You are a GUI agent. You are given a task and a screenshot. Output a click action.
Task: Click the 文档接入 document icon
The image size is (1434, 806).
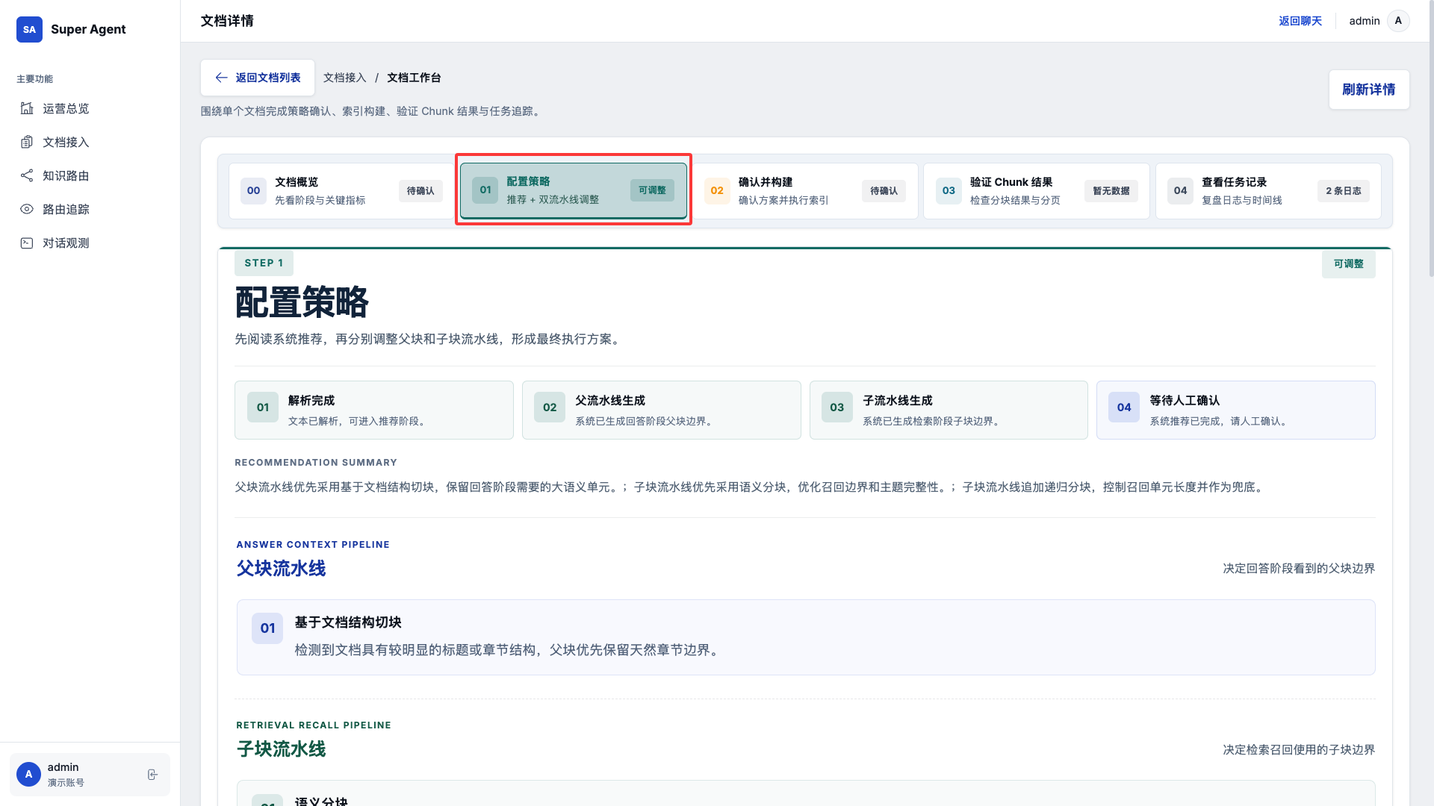pos(27,143)
